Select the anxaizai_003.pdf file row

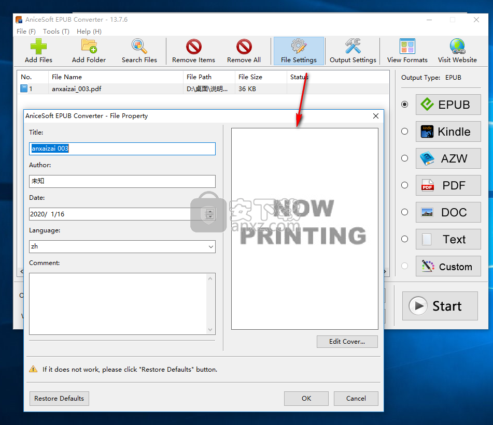click(x=203, y=89)
